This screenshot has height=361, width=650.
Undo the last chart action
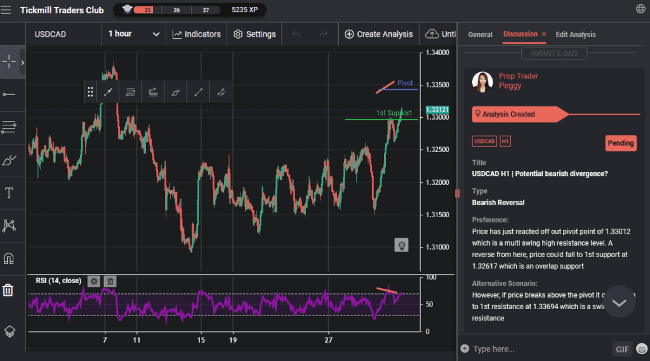click(296, 34)
